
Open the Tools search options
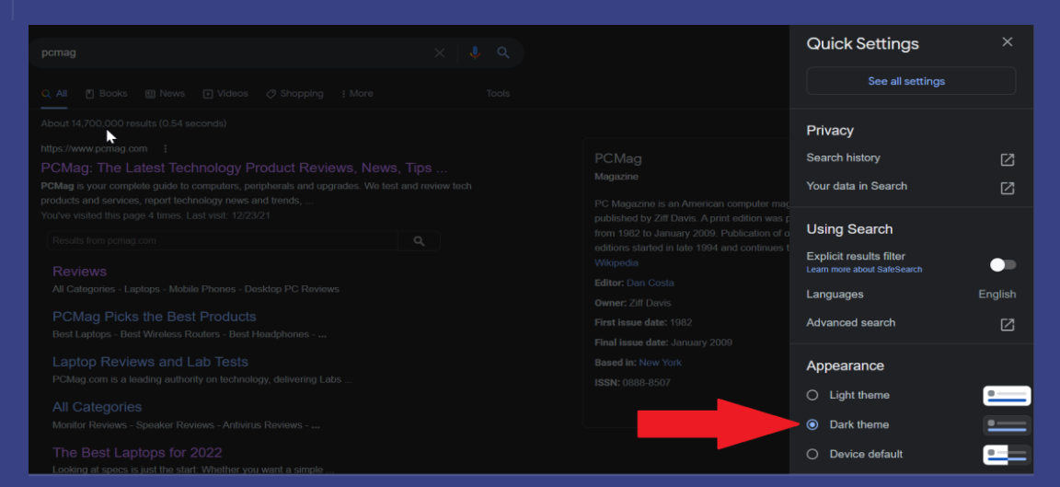(x=498, y=93)
